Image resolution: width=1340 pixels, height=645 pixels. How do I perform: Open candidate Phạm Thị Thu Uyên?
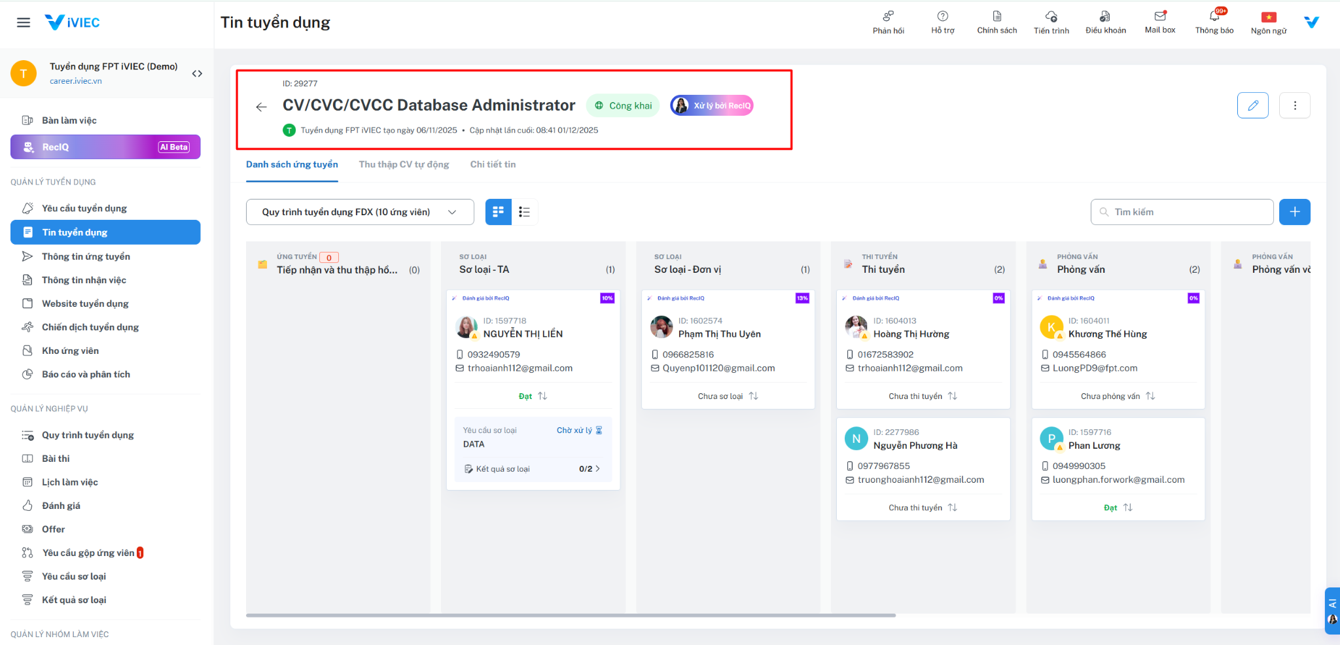coord(720,334)
